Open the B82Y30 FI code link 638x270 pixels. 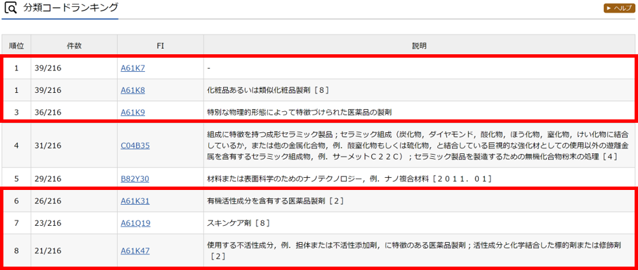click(135, 178)
